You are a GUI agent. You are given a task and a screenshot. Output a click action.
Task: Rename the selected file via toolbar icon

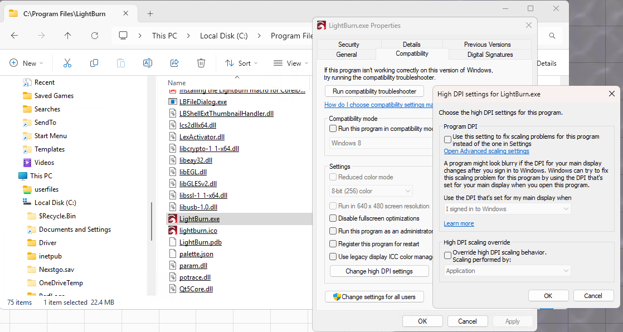coord(148,62)
